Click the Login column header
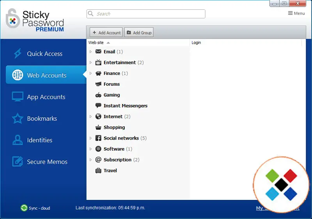The width and height of the screenshot is (312, 219). [x=196, y=42]
